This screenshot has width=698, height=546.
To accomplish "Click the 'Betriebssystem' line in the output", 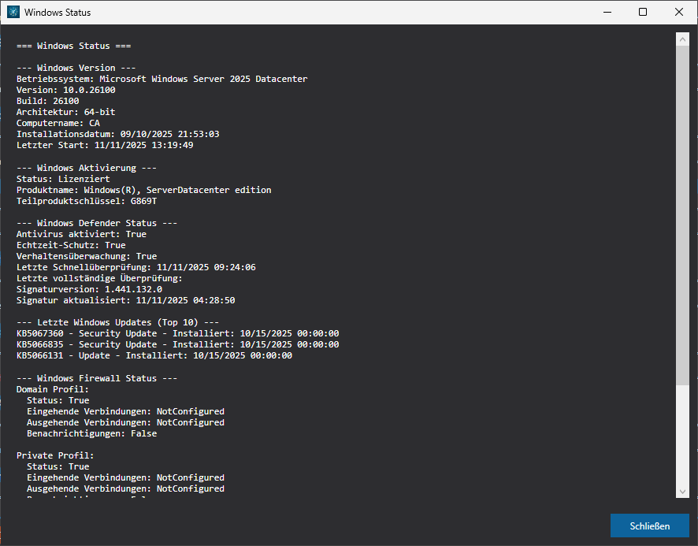I will point(162,79).
